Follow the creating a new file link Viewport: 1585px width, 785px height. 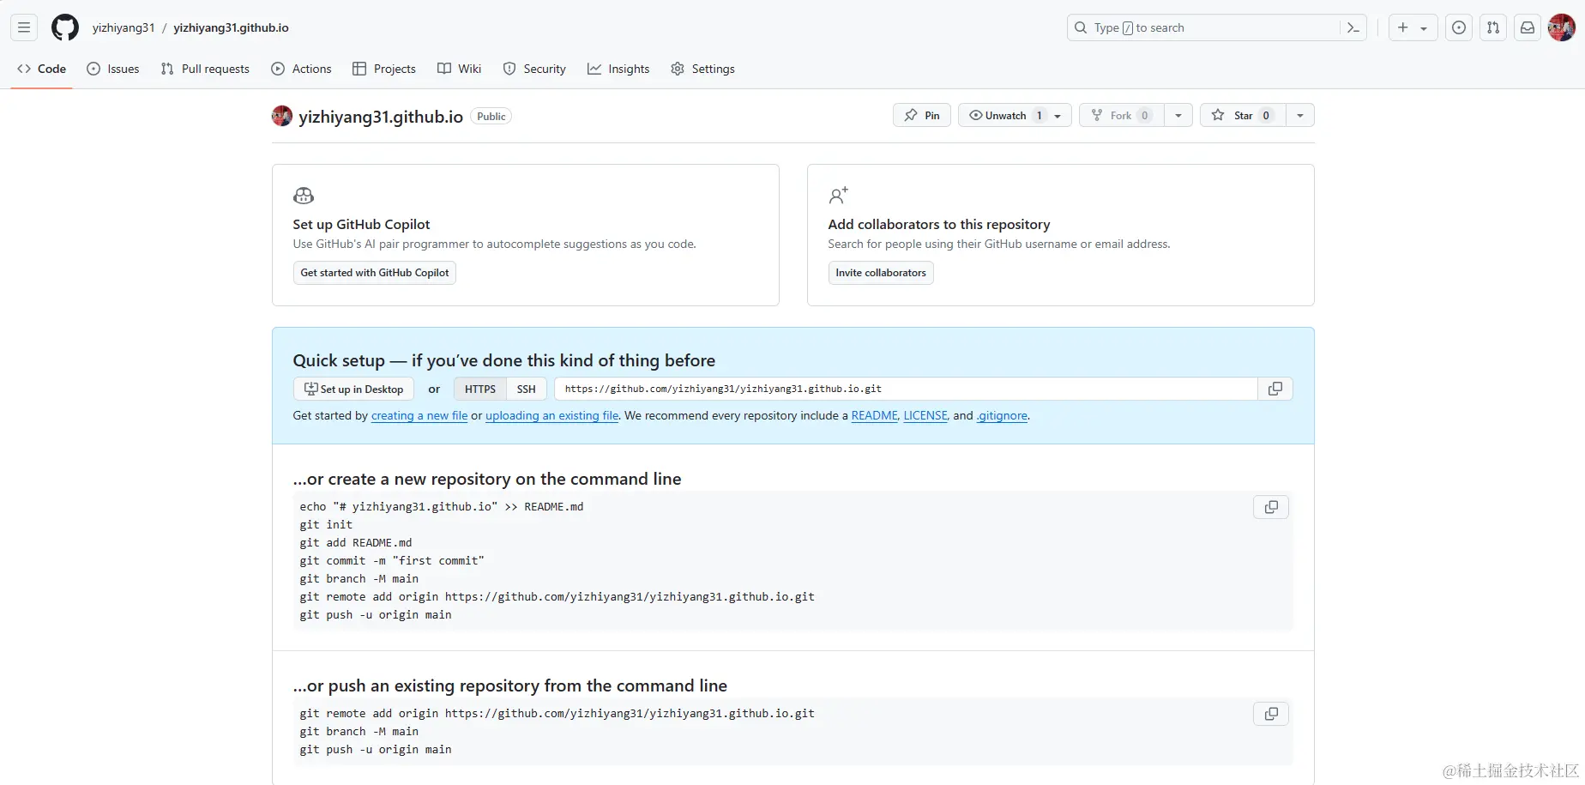pyautogui.click(x=419, y=415)
